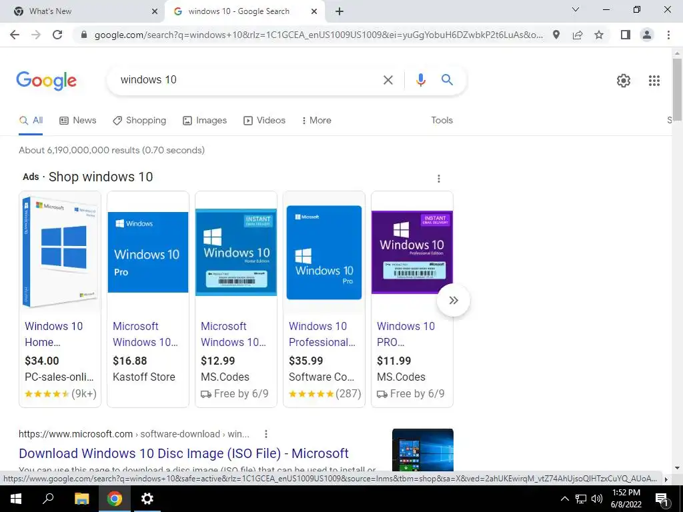
Task: Open the tab search chevron in title bar
Action: (576, 9)
